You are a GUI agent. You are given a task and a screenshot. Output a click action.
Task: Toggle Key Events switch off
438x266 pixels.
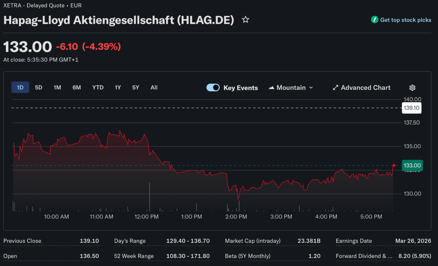coord(213,88)
